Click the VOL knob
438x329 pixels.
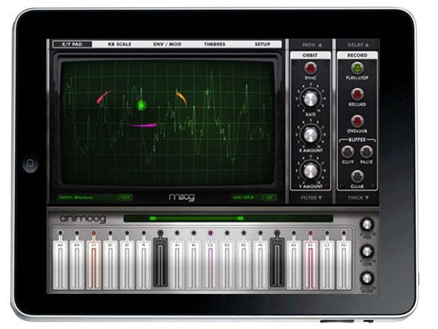[x=367, y=225]
